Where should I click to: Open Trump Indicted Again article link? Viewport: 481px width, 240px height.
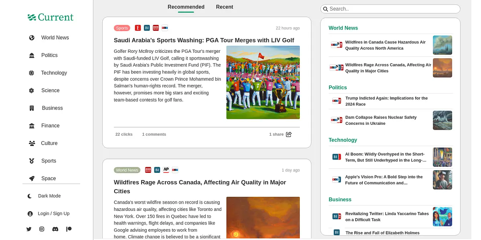pyautogui.click(x=386, y=101)
